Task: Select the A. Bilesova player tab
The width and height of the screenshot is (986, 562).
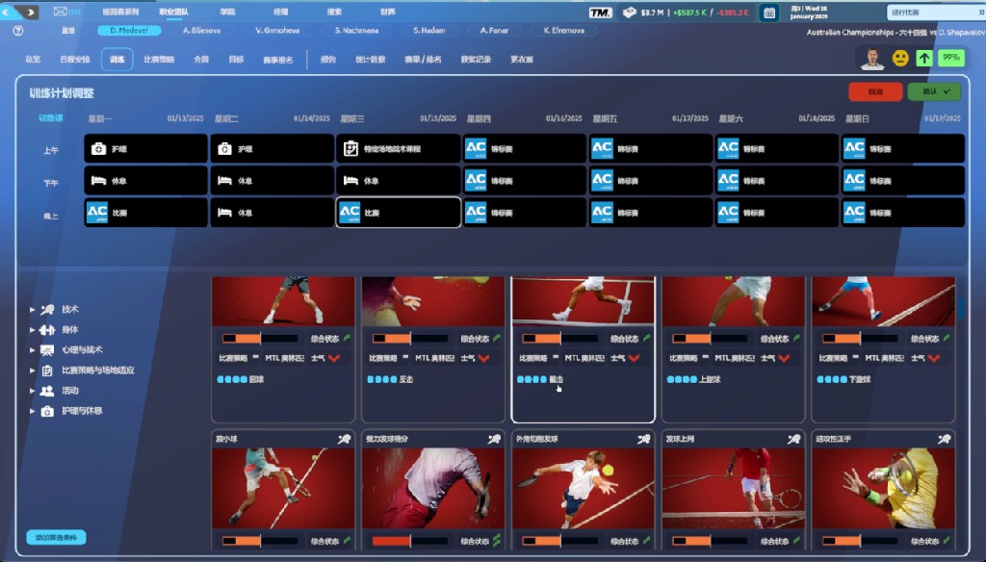Action: point(206,31)
